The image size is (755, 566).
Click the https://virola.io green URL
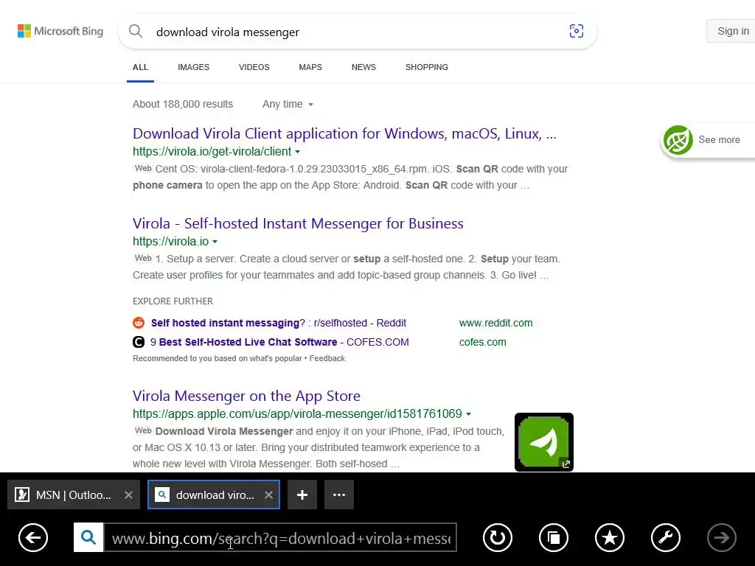tap(170, 242)
